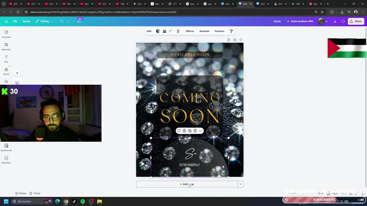Screen dimensions: 367x206
Task: Open the TypeExtrude app
Action: click(x=6, y=147)
